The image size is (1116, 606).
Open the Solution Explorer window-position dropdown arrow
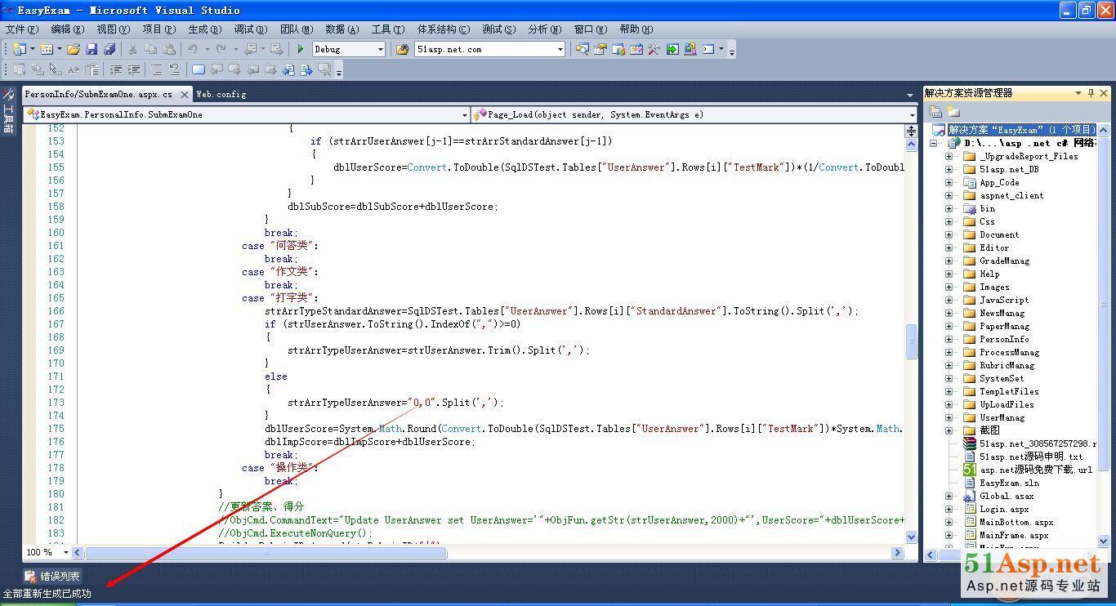click(x=1078, y=93)
